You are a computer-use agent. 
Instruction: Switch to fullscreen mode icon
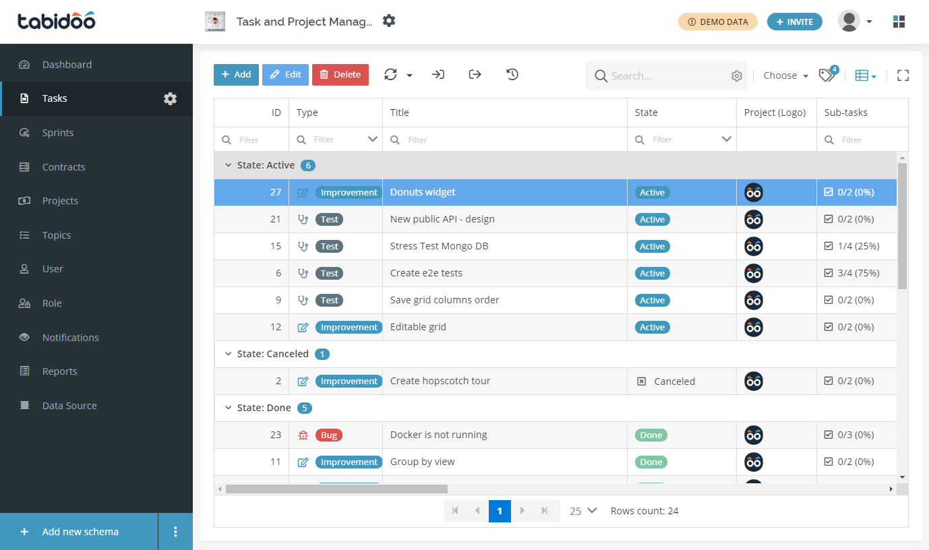click(903, 75)
